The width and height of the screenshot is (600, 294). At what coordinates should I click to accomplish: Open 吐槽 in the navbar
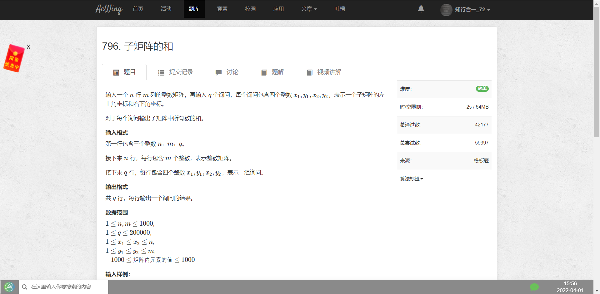(x=340, y=9)
